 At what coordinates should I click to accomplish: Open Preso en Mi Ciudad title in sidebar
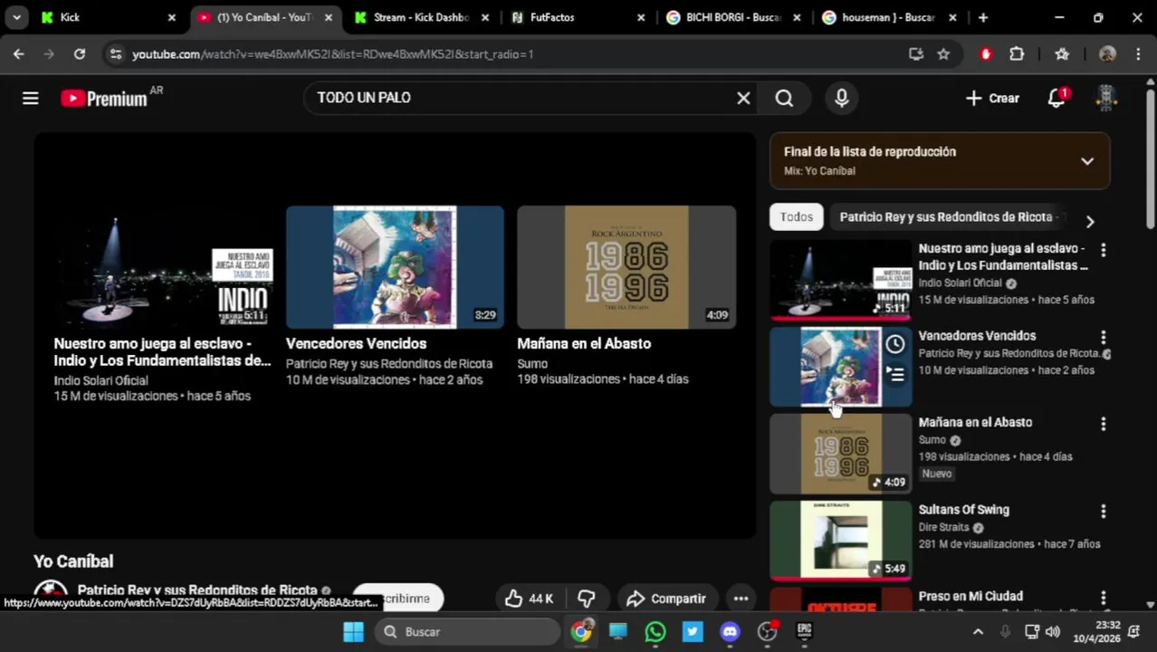pyautogui.click(x=971, y=597)
